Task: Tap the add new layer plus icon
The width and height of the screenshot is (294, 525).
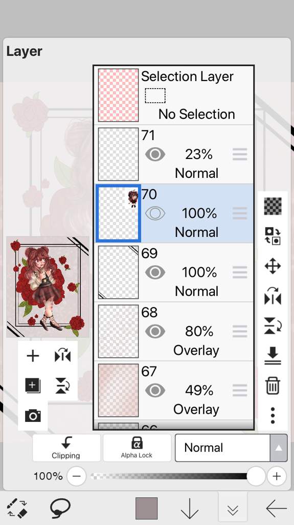Action: 33,356
